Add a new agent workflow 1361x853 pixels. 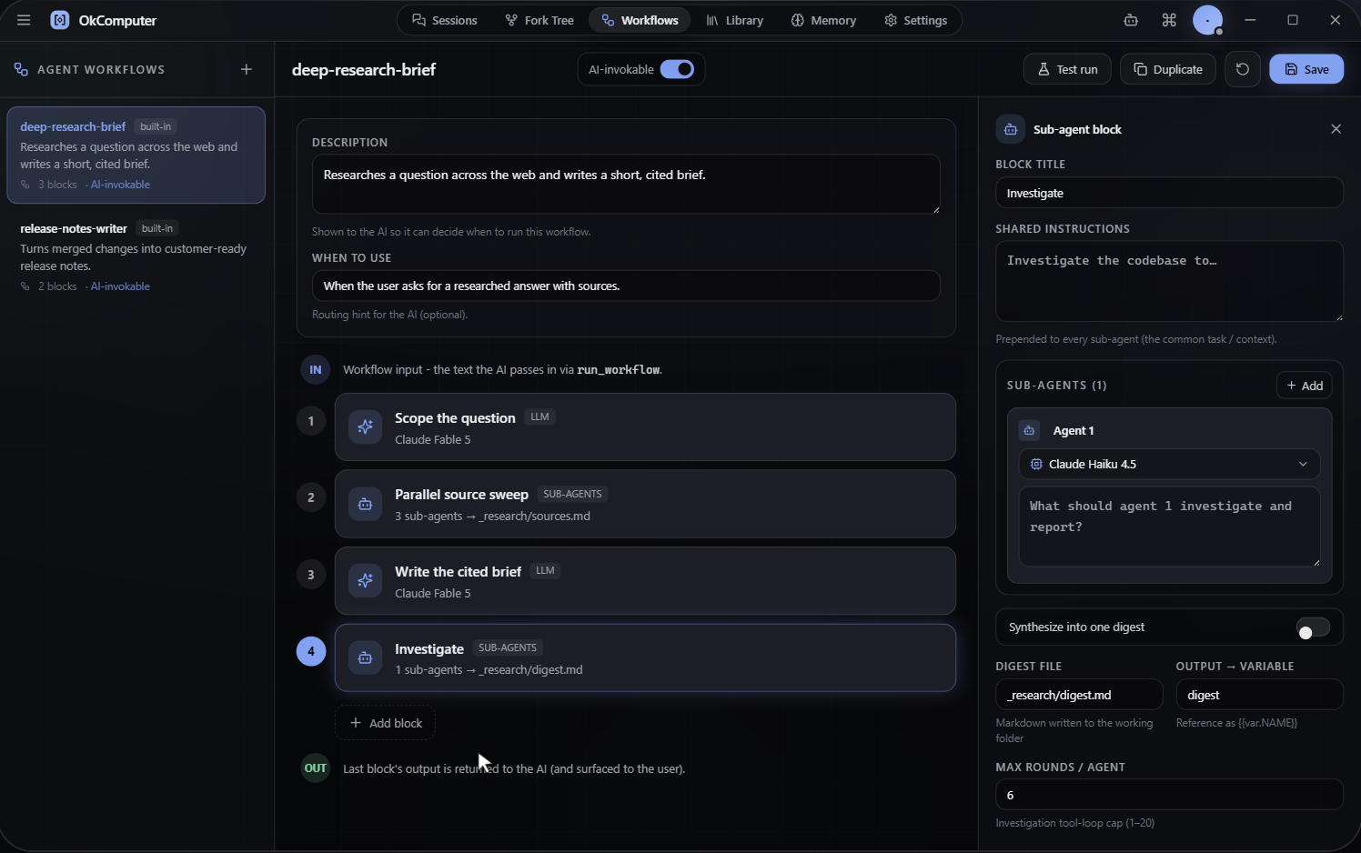tap(246, 69)
